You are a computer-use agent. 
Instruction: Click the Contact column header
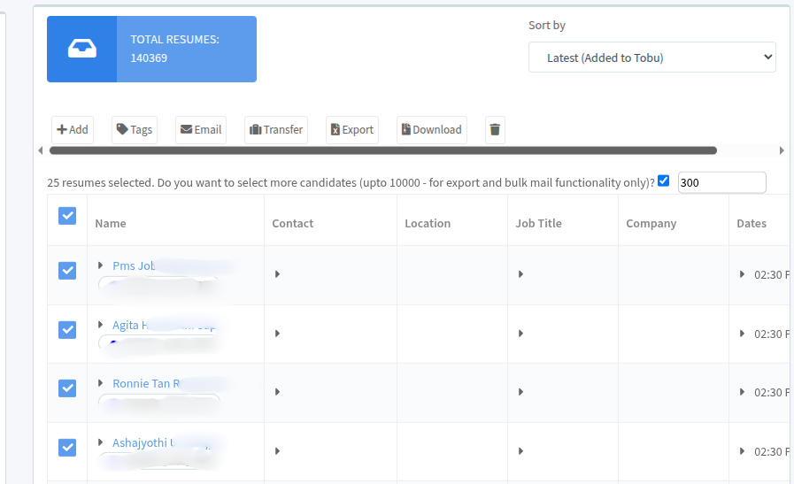pos(293,223)
